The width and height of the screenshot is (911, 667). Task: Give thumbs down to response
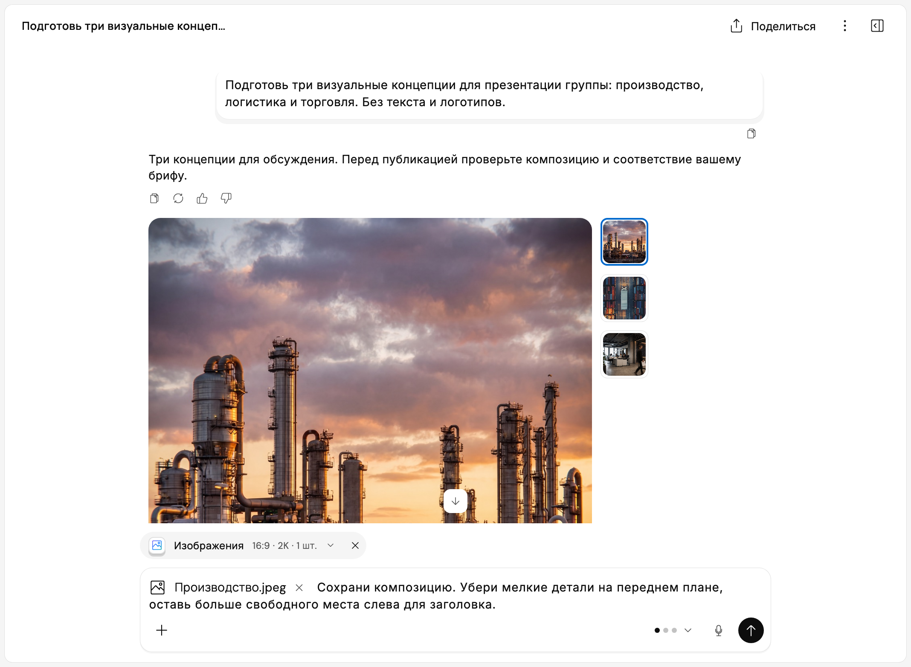[x=226, y=198]
